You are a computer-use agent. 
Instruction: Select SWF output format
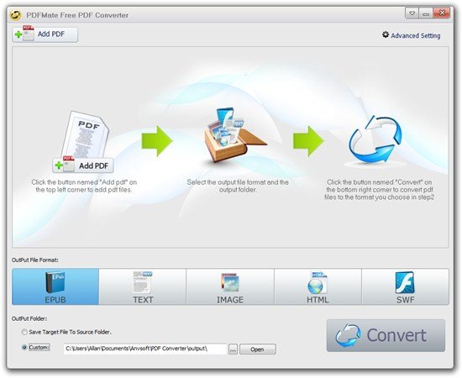pos(405,286)
